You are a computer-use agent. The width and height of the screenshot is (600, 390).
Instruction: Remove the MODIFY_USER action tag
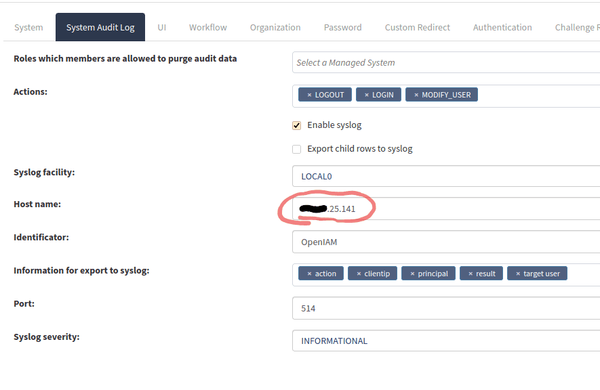[x=416, y=95]
